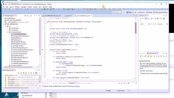Maximize the editor area

(136, 16)
